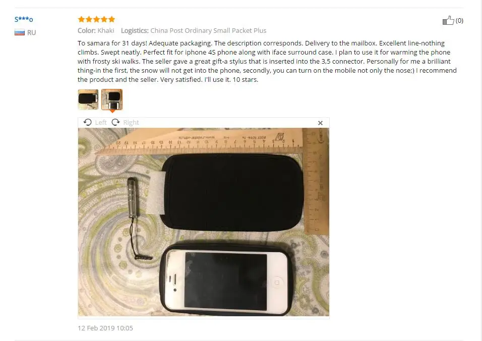
Task: Open the first review photo thumbnail
Action: tap(88, 100)
